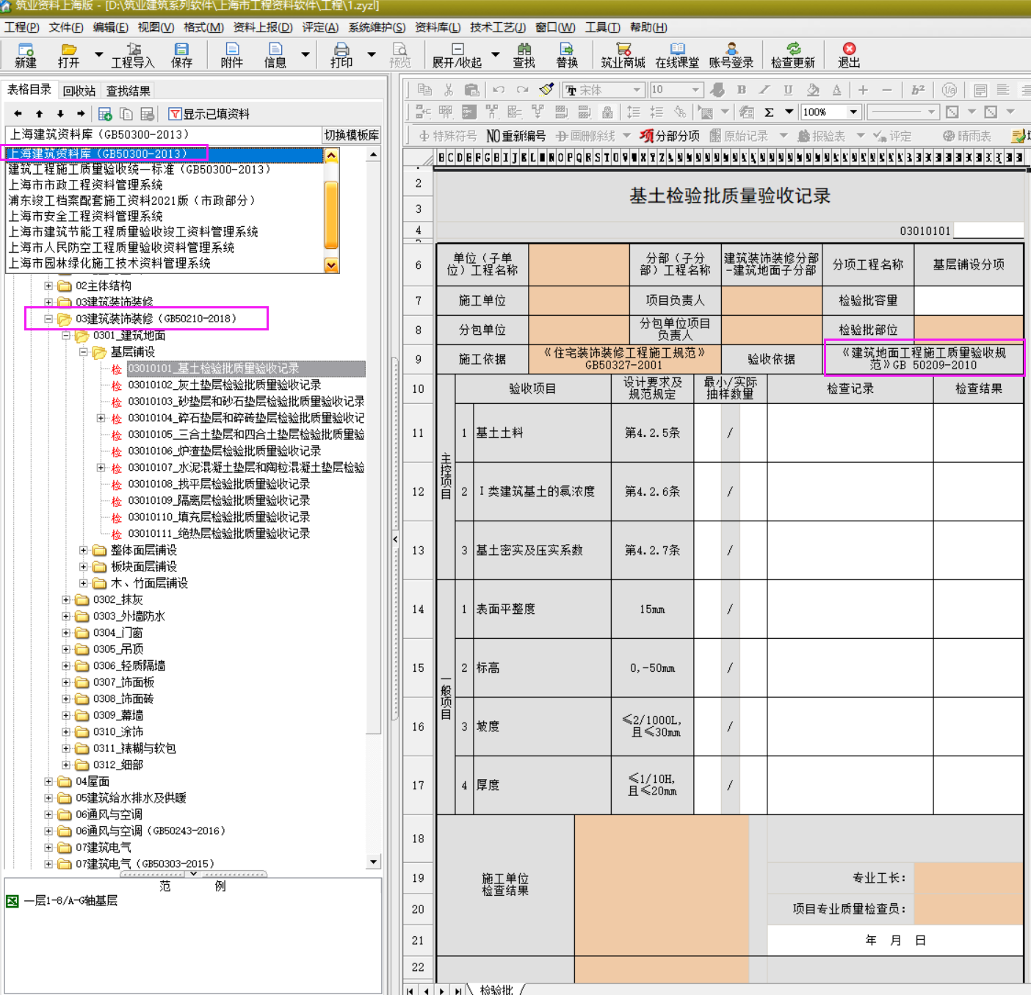Click the Bold B formatting icon

pos(742,90)
